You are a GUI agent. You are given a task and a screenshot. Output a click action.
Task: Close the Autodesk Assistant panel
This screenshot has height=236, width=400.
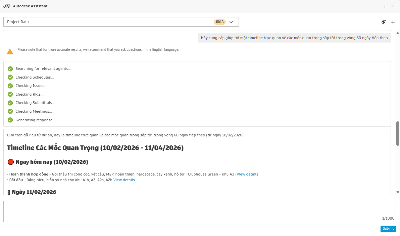(393, 6)
